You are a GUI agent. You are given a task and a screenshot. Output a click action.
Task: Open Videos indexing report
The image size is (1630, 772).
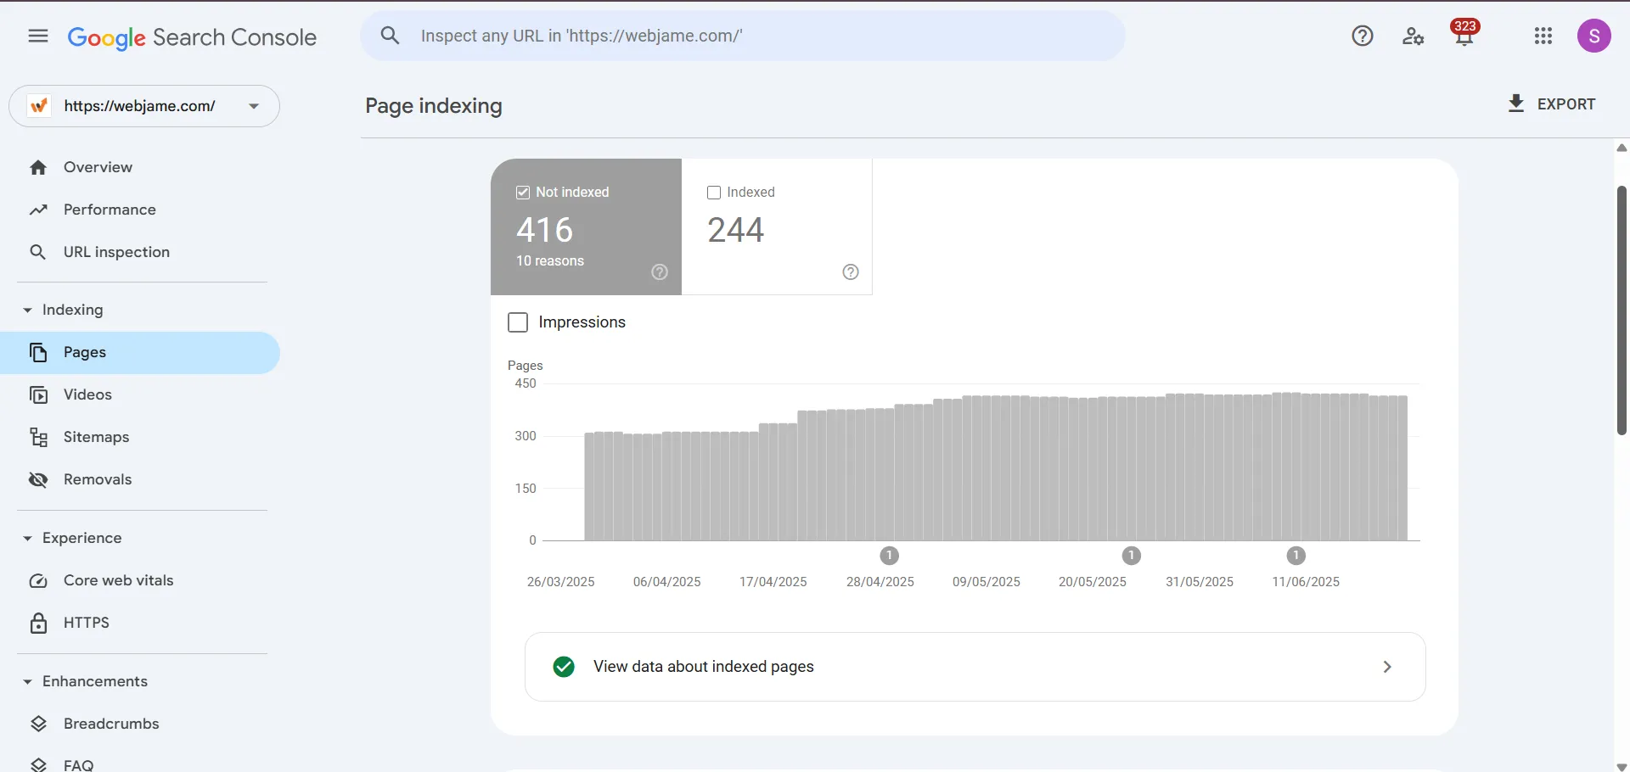click(x=140, y=394)
